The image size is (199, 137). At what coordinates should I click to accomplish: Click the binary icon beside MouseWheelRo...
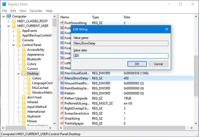(62, 83)
